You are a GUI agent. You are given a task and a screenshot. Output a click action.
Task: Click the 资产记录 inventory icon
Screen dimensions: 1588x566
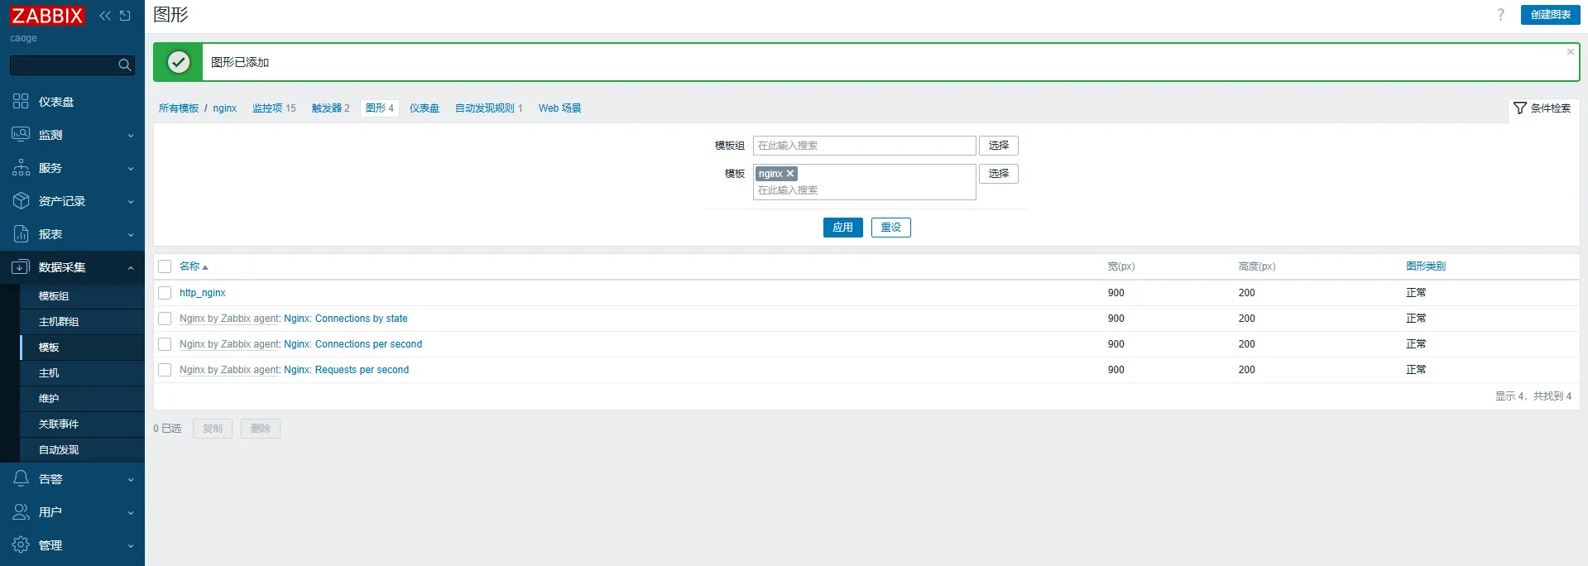[21, 200]
